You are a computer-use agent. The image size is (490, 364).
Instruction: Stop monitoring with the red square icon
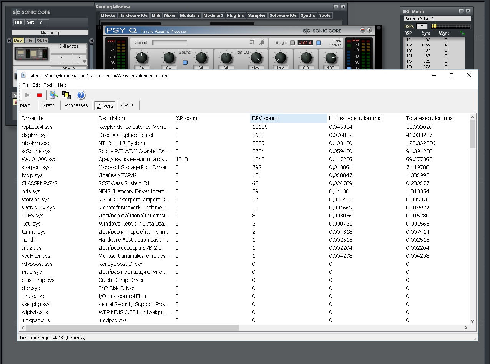(39, 95)
